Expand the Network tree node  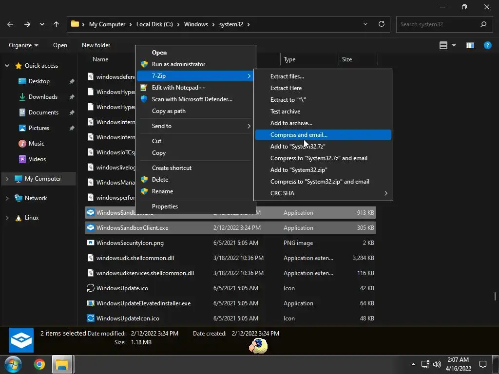click(x=7, y=198)
